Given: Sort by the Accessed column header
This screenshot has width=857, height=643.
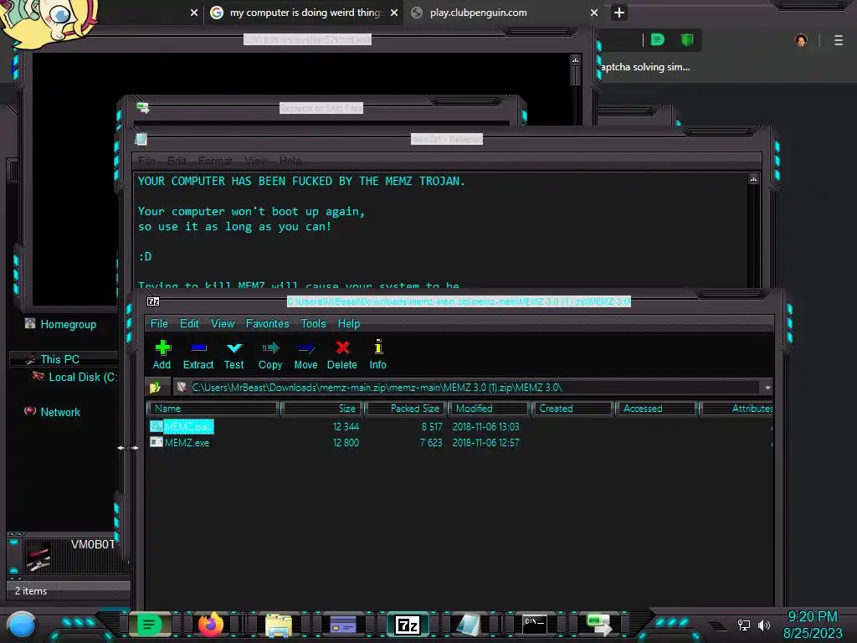Looking at the screenshot, I should point(656,409).
